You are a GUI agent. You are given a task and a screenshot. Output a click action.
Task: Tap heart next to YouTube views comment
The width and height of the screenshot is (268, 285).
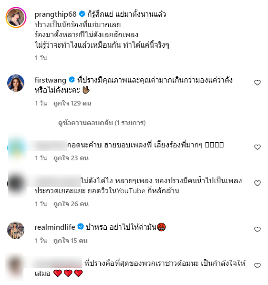pos(257,183)
